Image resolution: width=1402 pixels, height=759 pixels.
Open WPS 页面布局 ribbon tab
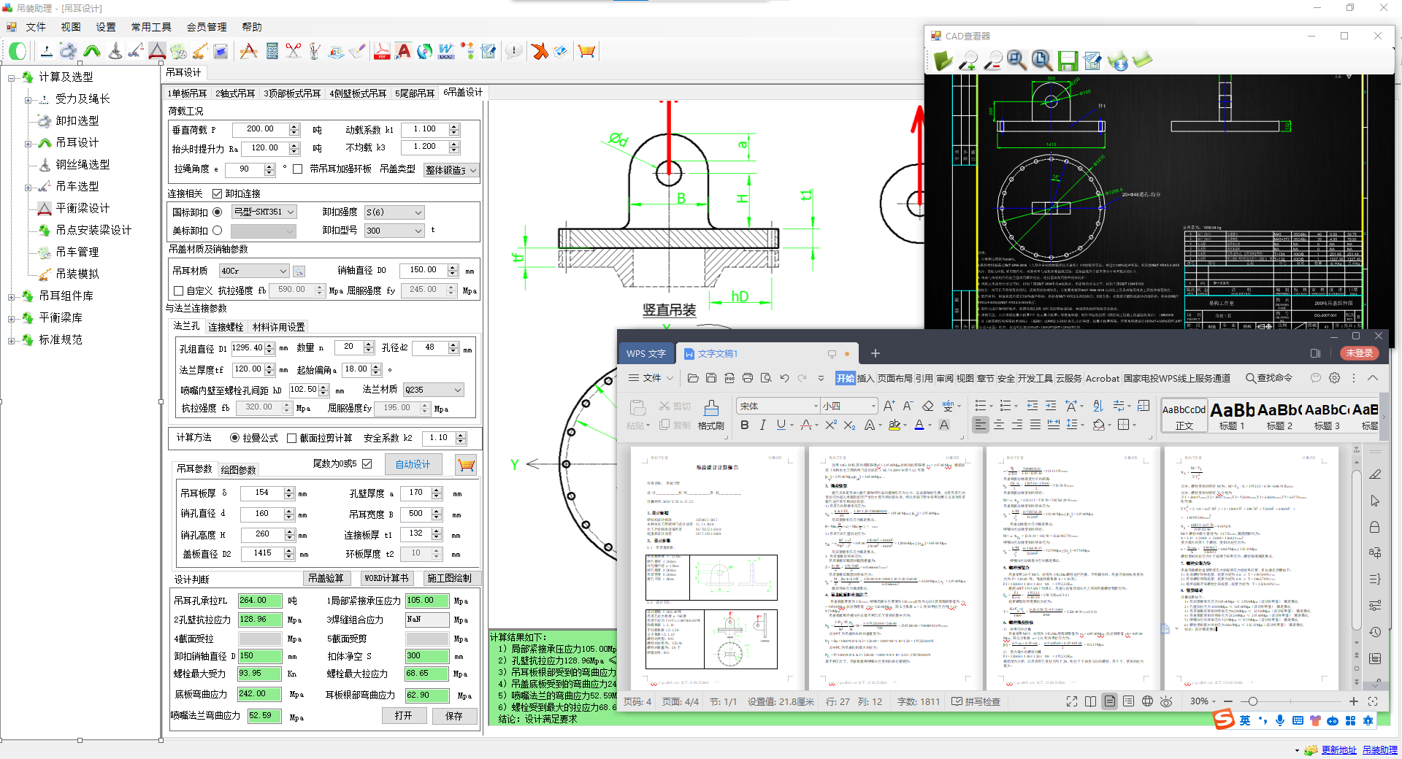[895, 378]
